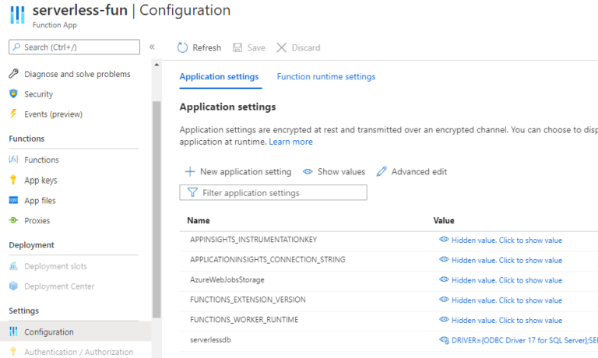Select the Application settings tab
This screenshot has width=598, height=358.
[219, 76]
